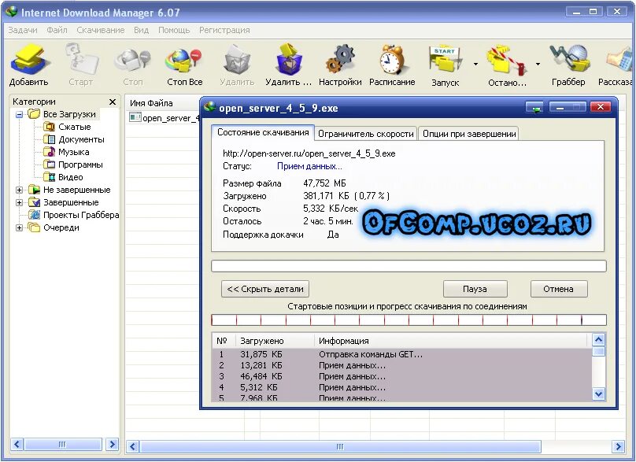The height and width of the screenshot is (462, 636).
Task: Open the Расписание clock icon
Action: click(392, 59)
